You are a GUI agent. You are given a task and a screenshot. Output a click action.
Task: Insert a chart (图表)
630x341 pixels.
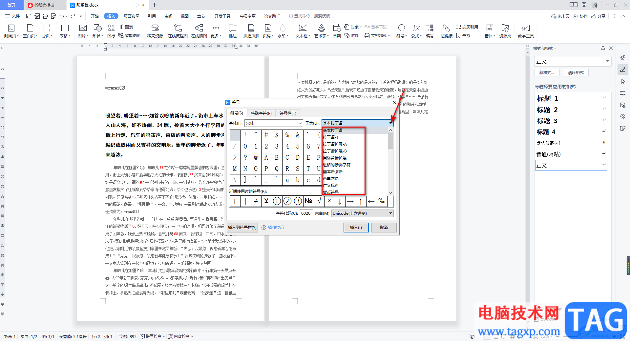click(x=126, y=27)
